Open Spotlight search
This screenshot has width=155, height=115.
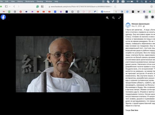point(142,2)
